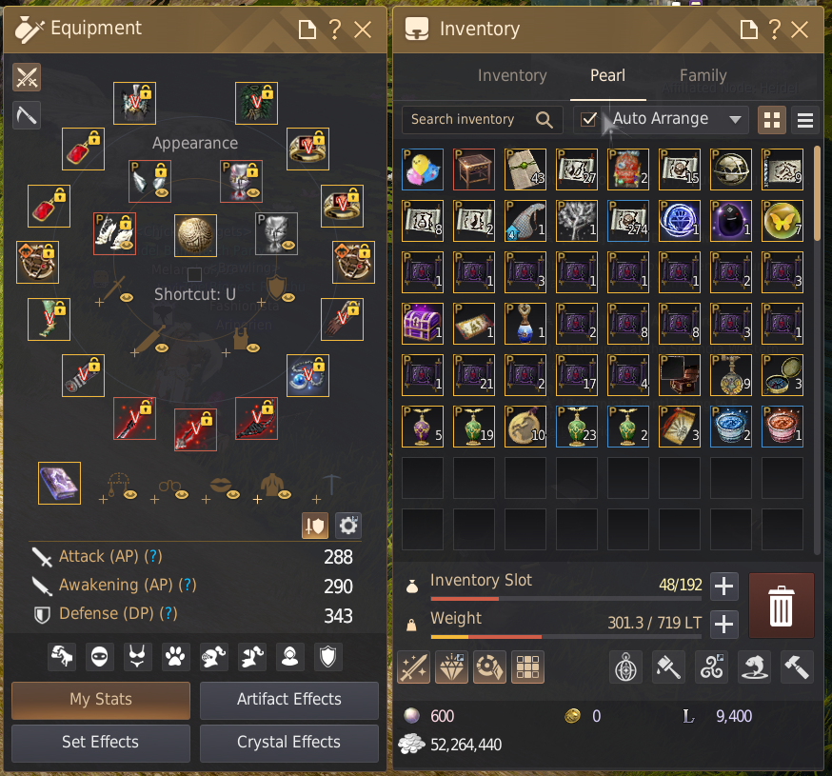This screenshot has height=776, width=832.
Task: Click the magnifier search icon
Action: (x=544, y=119)
